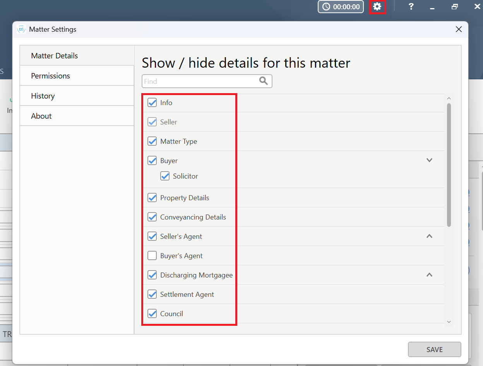Image resolution: width=483 pixels, height=366 pixels.
Task: Click the timer clock showing 00:00:00
Action: tap(341, 7)
